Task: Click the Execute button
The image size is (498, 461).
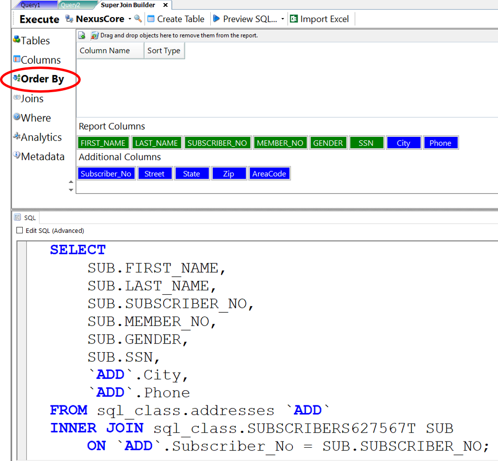Action: pos(39,19)
